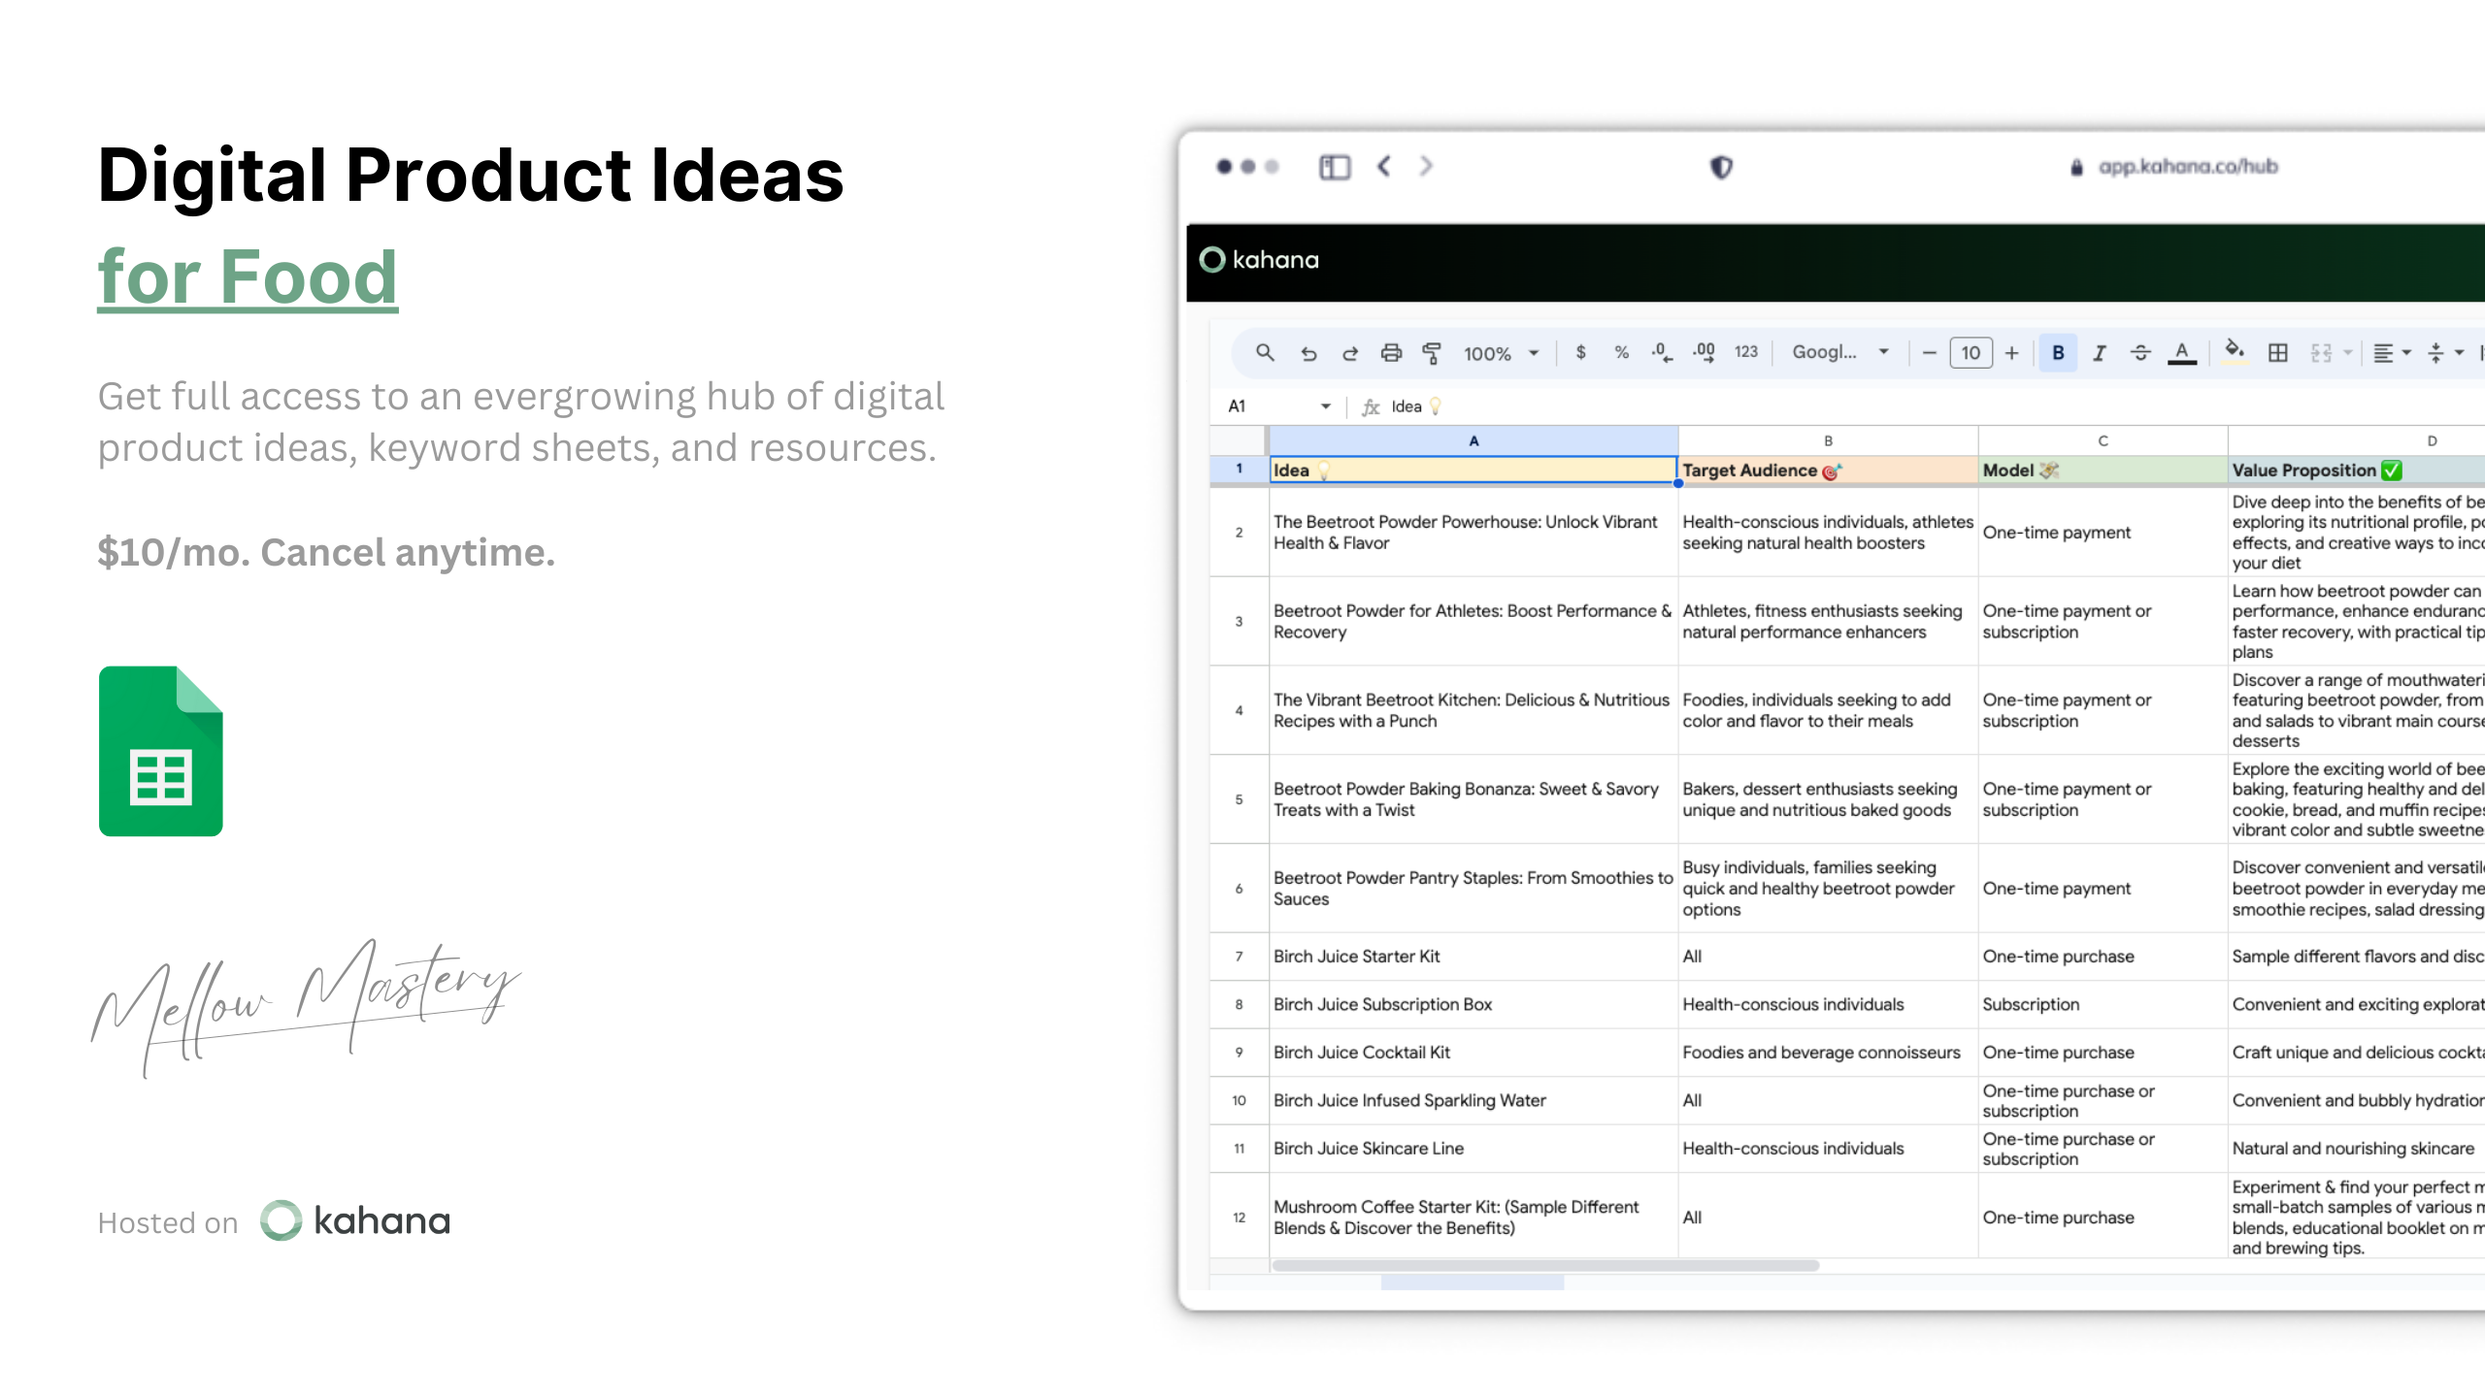Click the decrease decimal places icon
Image resolution: width=2485 pixels, height=1397 pixels.
[x=1662, y=352]
